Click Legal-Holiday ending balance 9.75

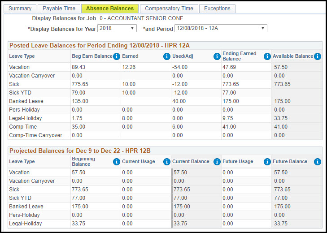228,118
